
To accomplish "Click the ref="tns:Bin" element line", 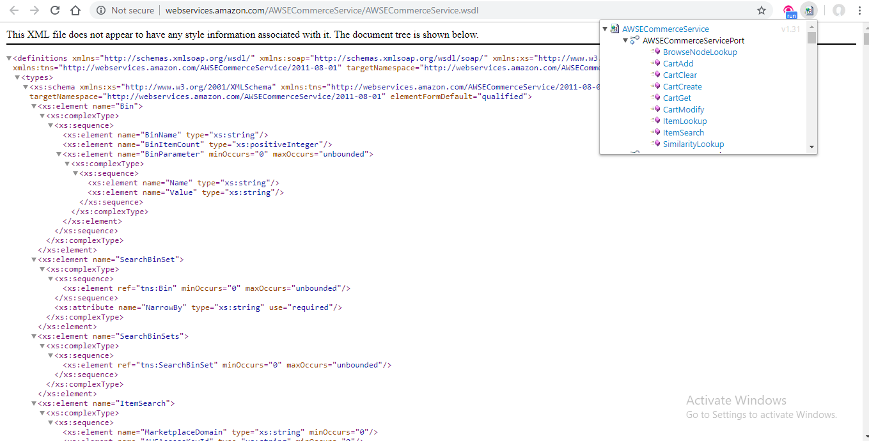I will 207,288.
